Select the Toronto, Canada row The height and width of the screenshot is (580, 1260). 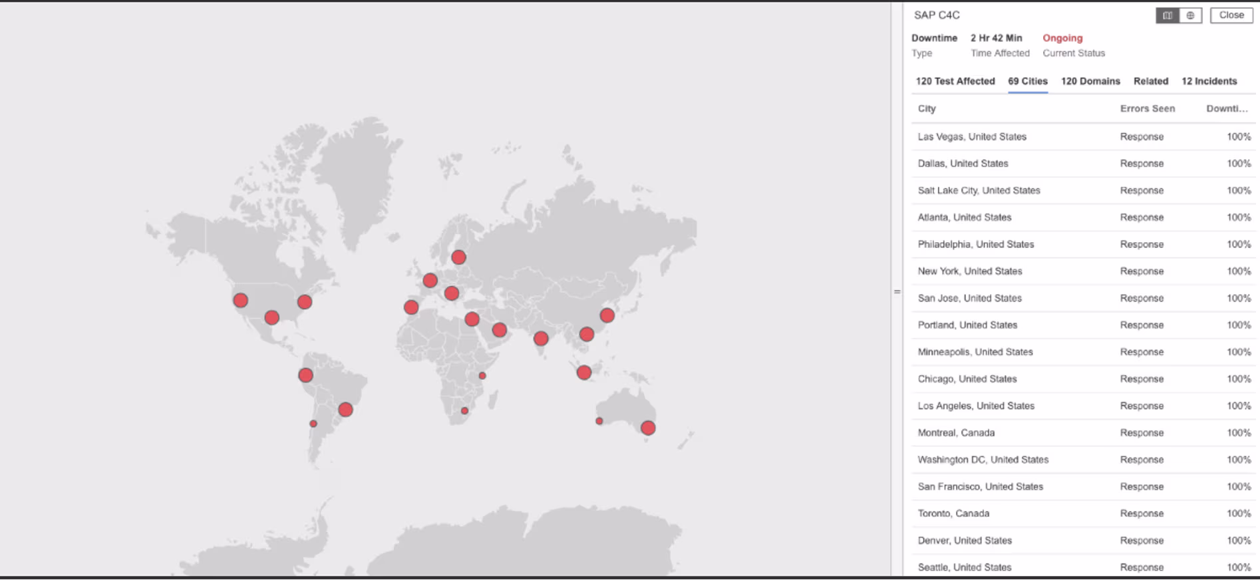[1083, 513]
